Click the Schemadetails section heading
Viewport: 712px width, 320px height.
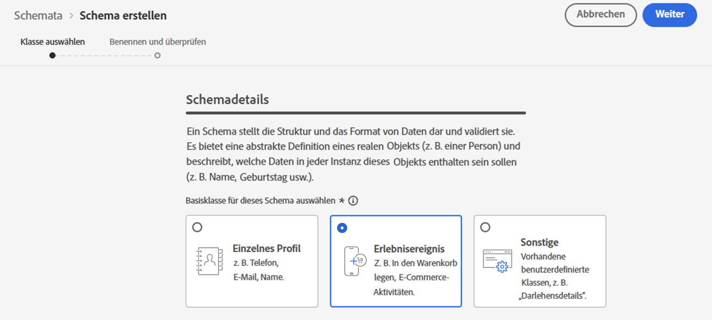(x=227, y=100)
